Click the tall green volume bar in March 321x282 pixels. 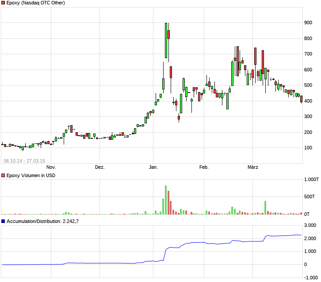pyautogui.click(x=265, y=208)
